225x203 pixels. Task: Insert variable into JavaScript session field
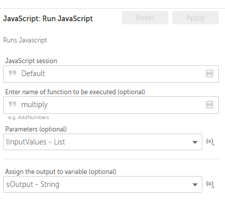(210, 74)
